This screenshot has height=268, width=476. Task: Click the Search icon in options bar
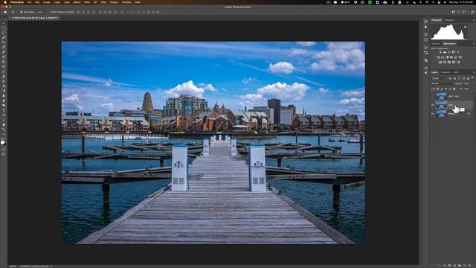coord(459,12)
